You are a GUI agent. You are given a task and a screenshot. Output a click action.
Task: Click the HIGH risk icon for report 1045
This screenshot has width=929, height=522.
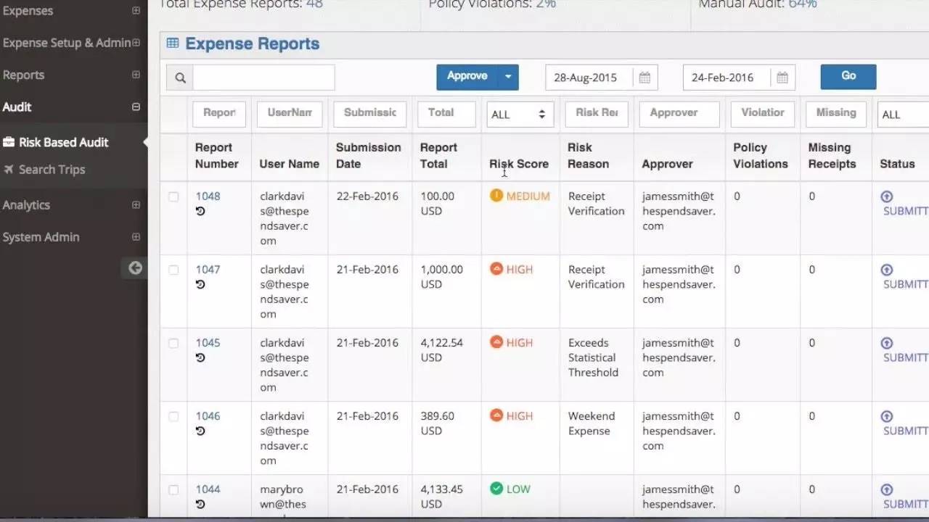pyautogui.click(x=496, y=342)
